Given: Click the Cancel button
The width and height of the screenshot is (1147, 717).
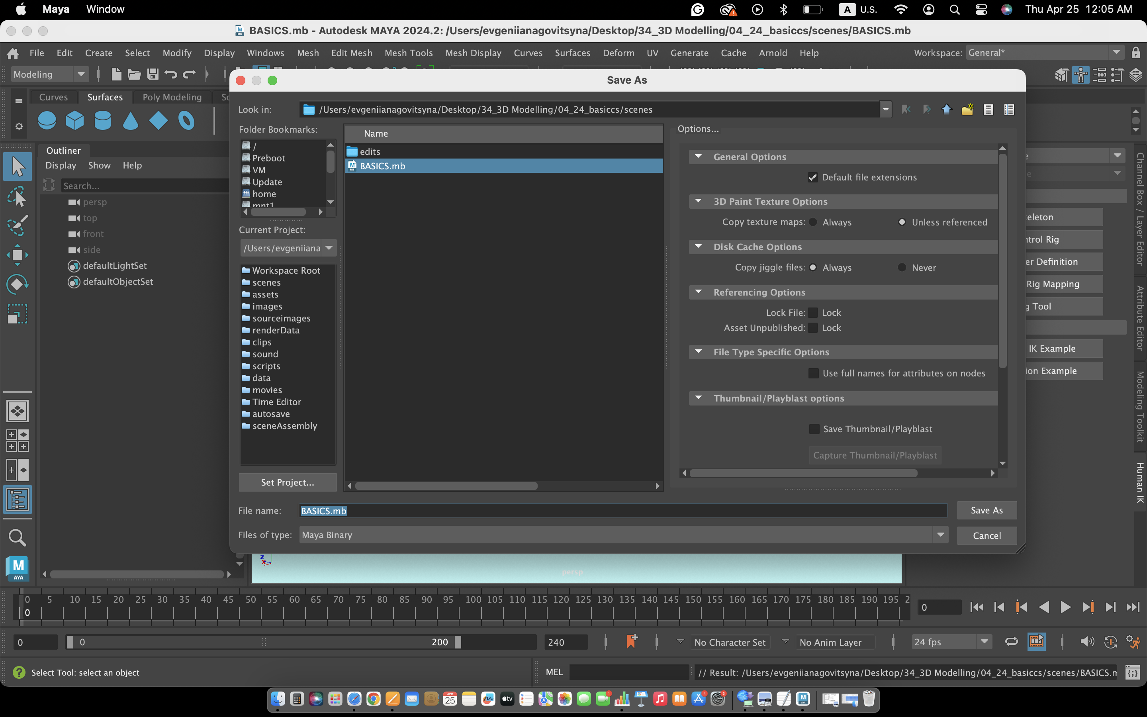Looking at the screenshot, I should coord(987,535).
